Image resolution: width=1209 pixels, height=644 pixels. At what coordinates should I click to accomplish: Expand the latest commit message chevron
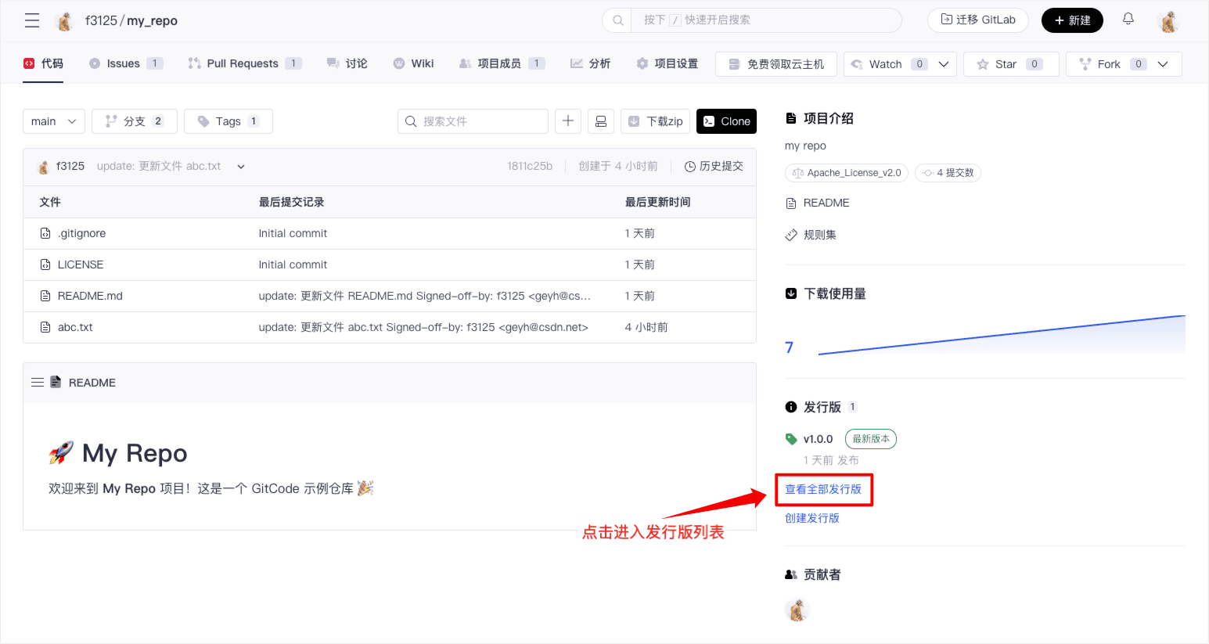[241, 167]
